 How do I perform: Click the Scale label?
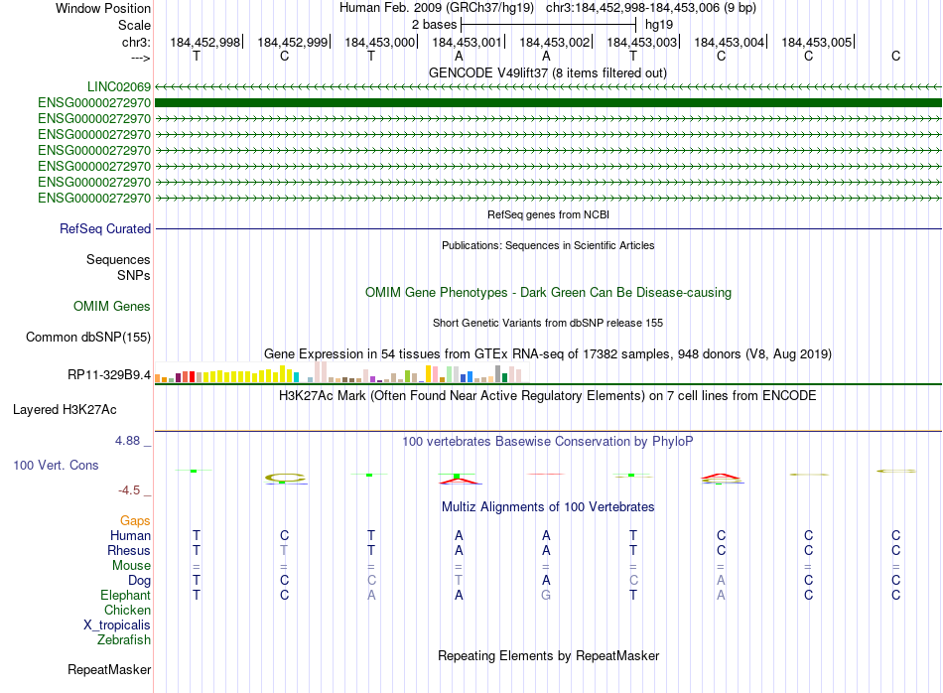point(134,25)
